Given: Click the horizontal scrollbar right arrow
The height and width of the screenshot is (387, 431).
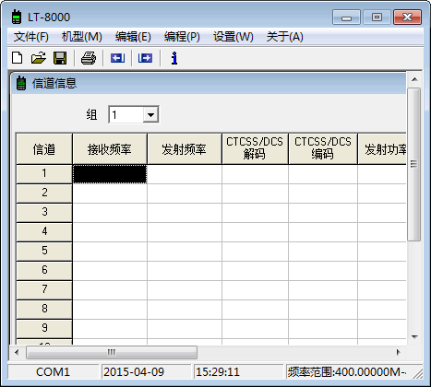Looking at the screenshot, I should click(x=398, y=352).
